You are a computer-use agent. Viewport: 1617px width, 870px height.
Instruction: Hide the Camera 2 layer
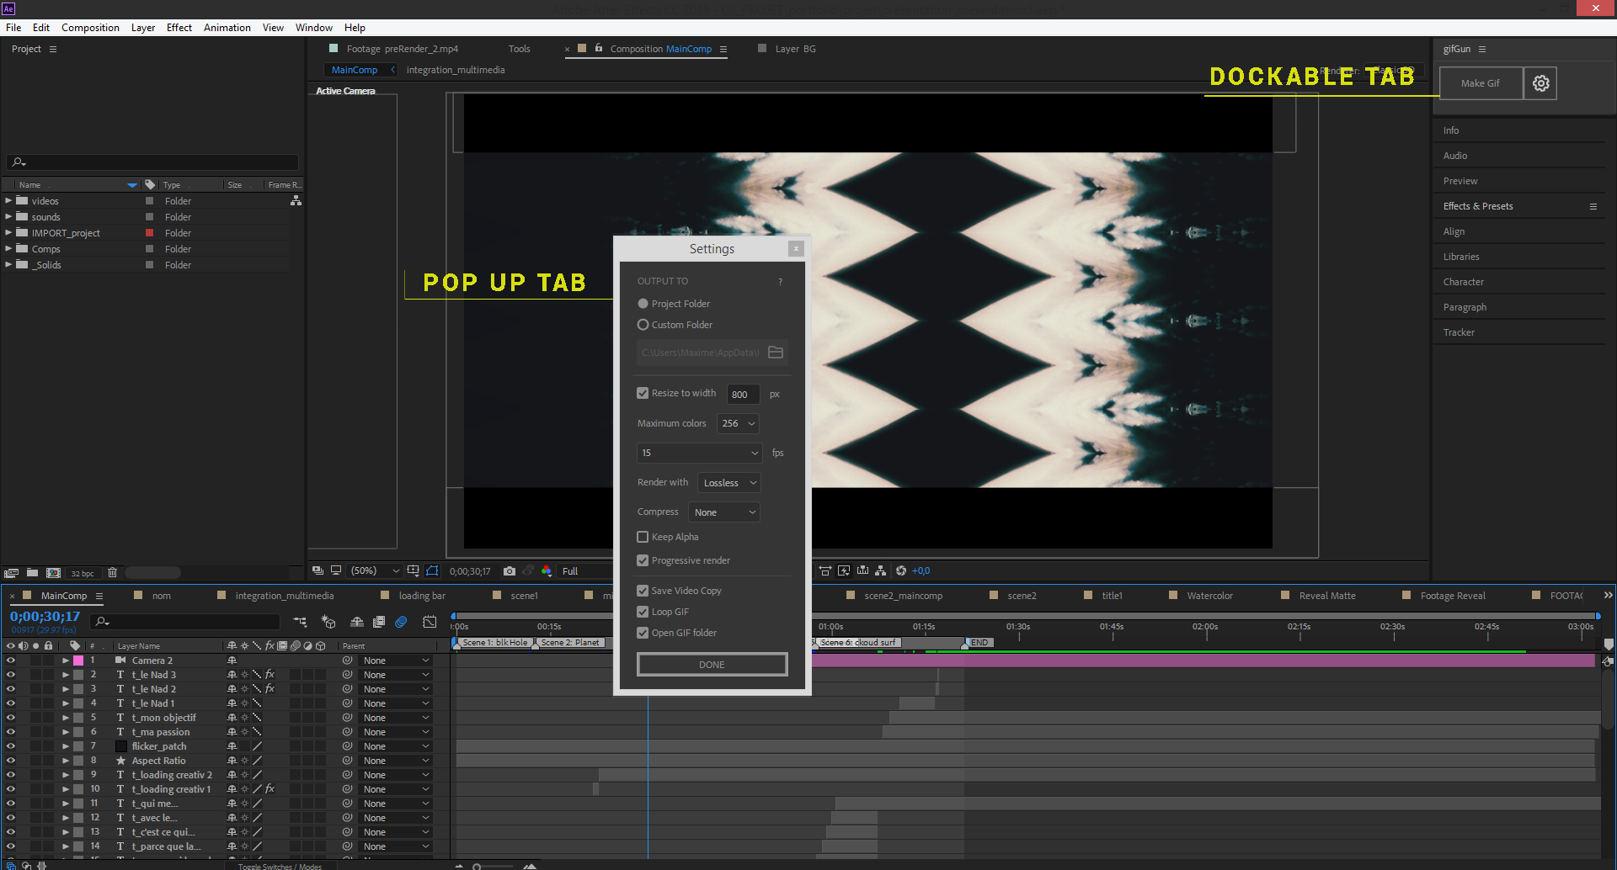11,660
